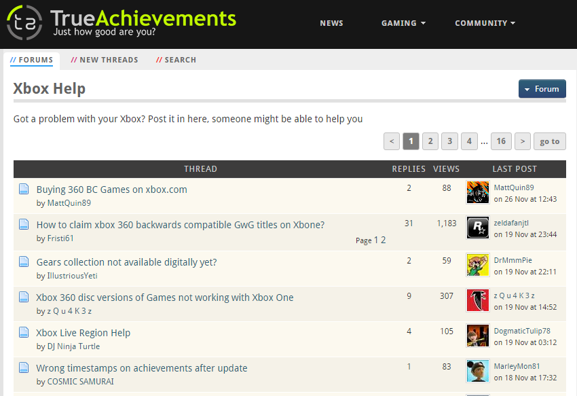Click thread icon beside Buying 360 BC Games

coord(24,189)
